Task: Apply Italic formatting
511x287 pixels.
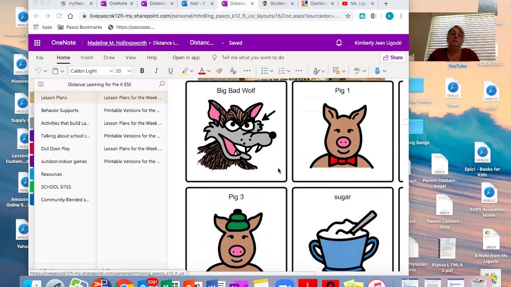Action: (156, 71)
